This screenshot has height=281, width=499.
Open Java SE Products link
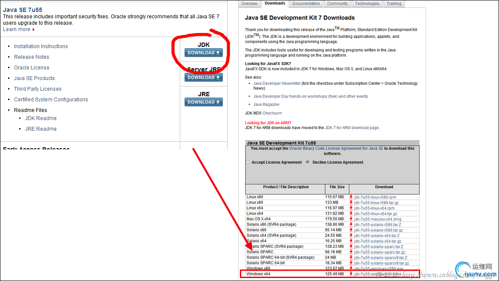pyautogui.click(x=35, y=78)
